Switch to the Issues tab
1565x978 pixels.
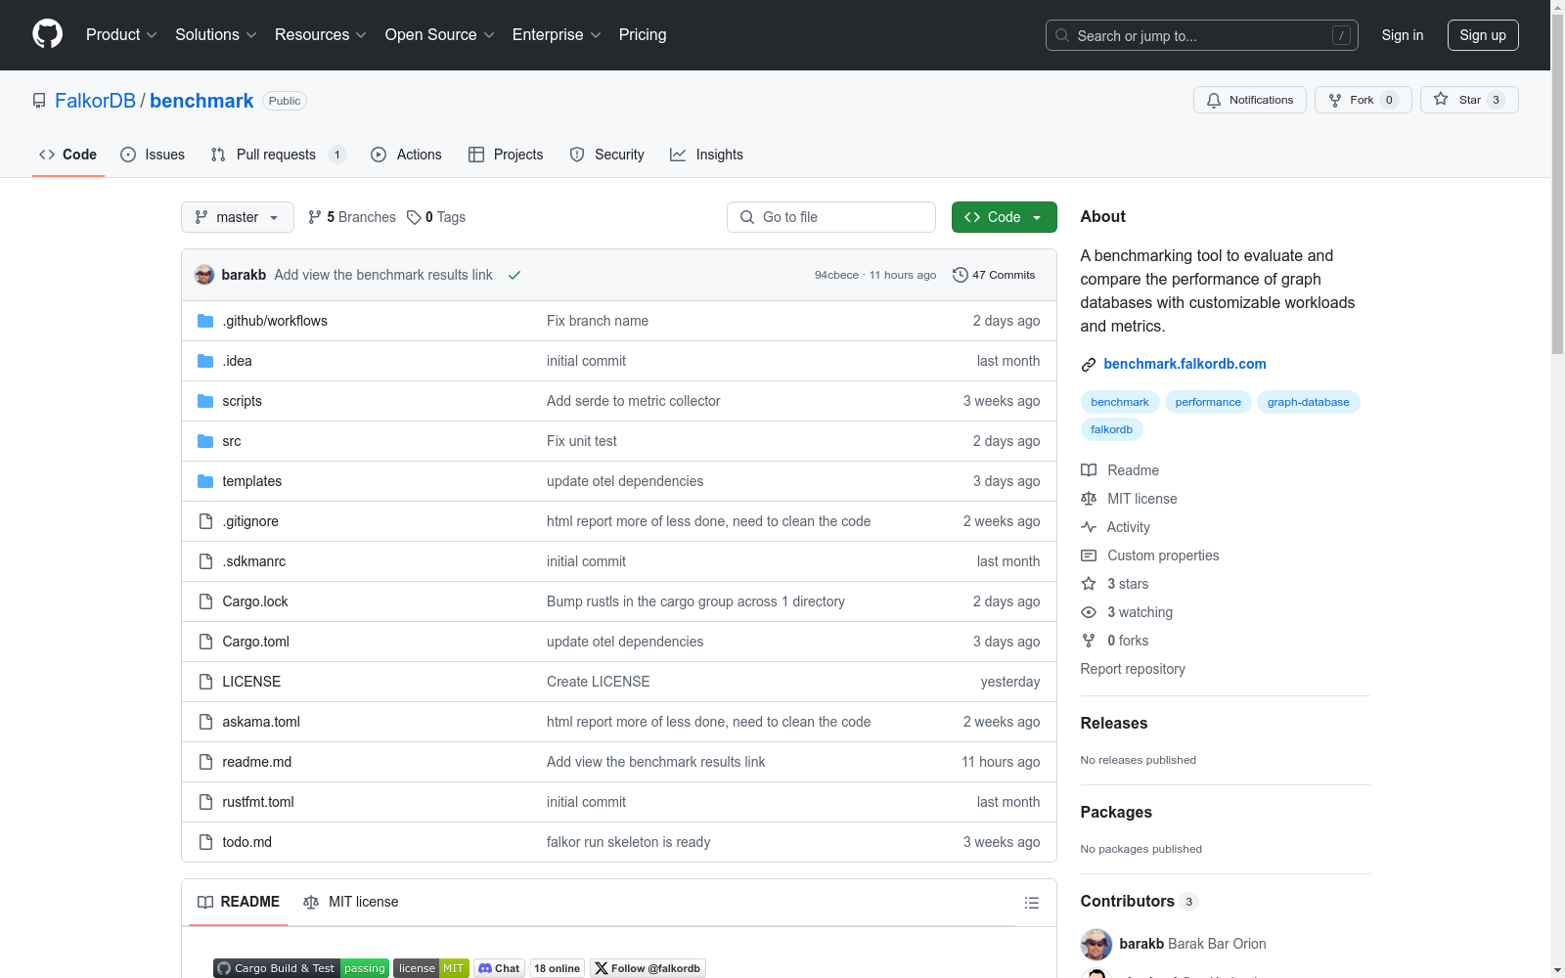tap(153, 155)
